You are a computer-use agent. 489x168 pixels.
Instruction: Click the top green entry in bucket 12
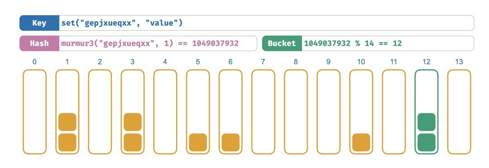(x=426, y=122)
